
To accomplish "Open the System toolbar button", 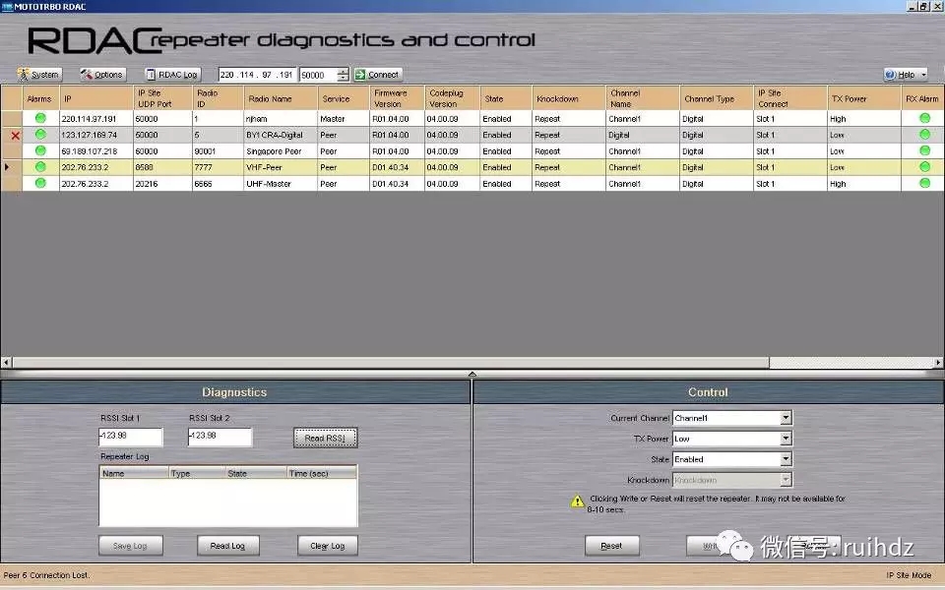I will [x=39, y=75].
